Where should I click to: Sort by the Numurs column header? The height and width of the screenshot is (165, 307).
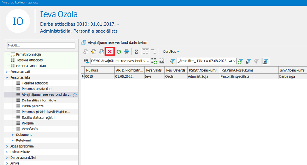click(x=100, y=70)
